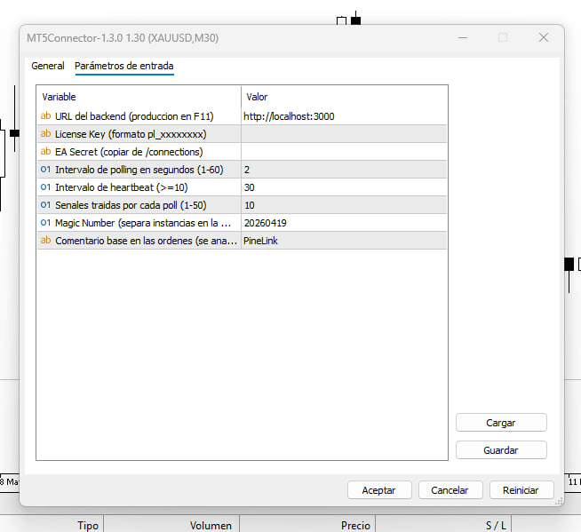Click the Variable column header
The image size is (581, 532).
tap(139, 97)
